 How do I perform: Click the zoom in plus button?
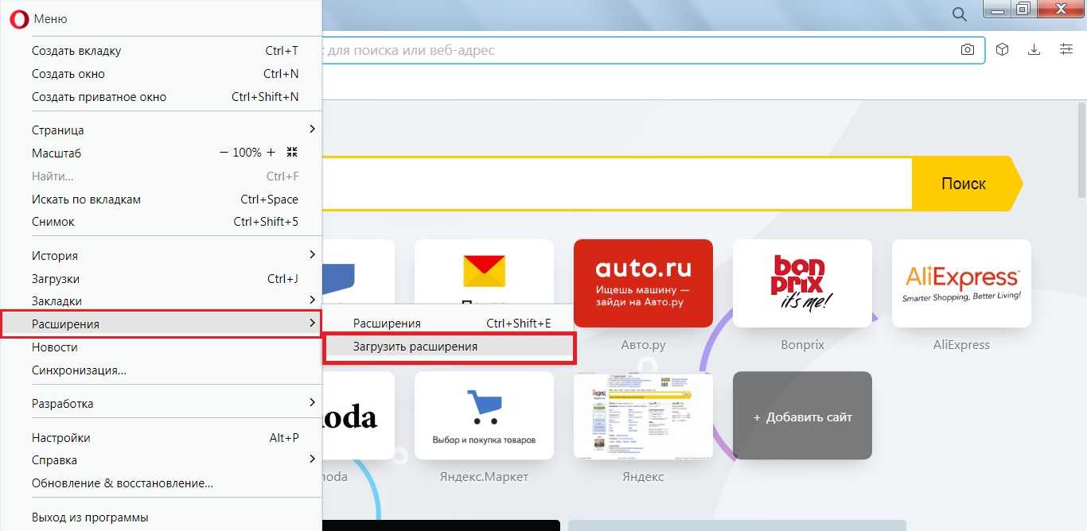(x=271, y=153)
